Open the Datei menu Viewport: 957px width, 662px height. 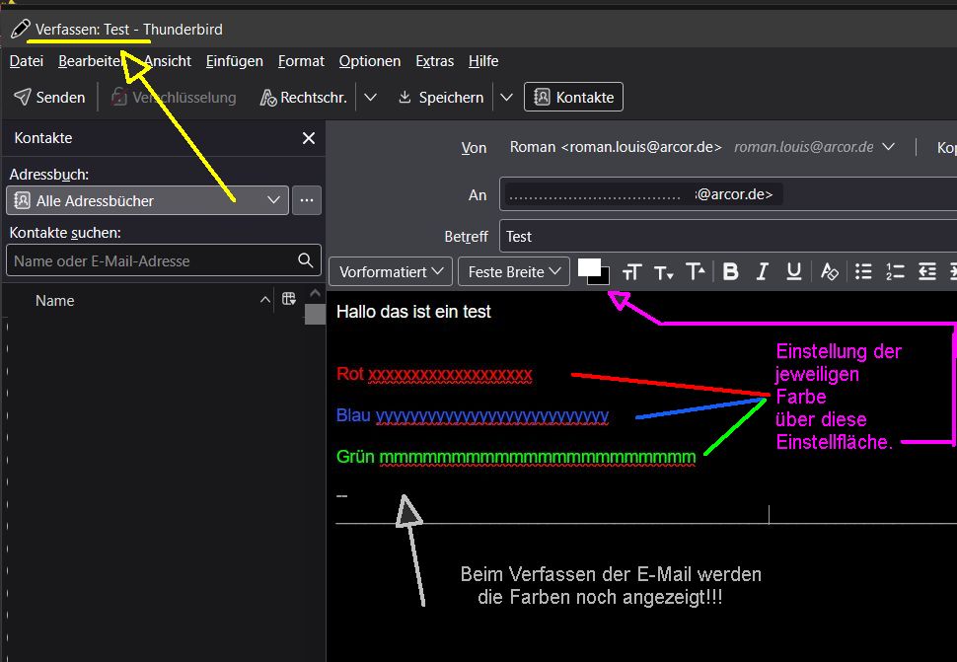(27, 61)
